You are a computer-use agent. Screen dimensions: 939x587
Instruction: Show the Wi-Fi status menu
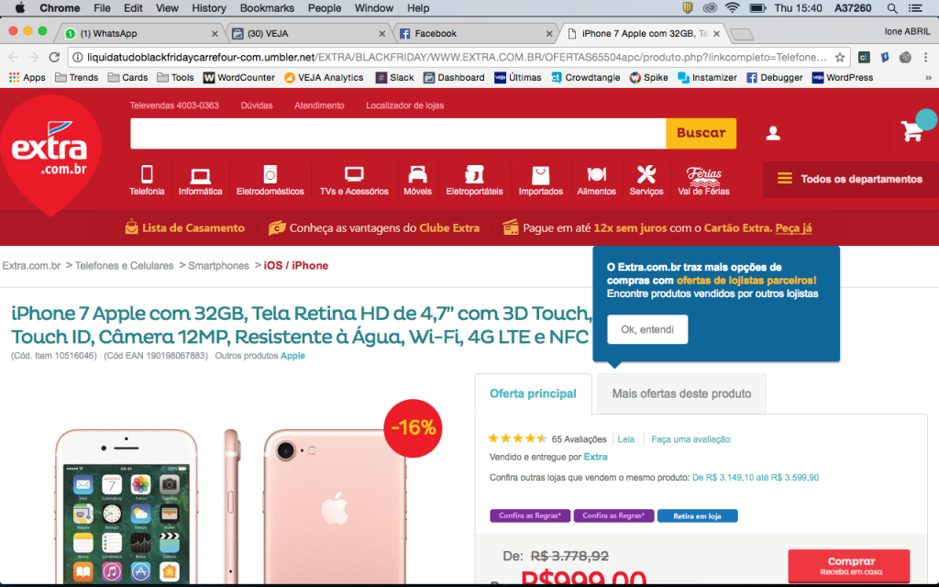(732, 7)
